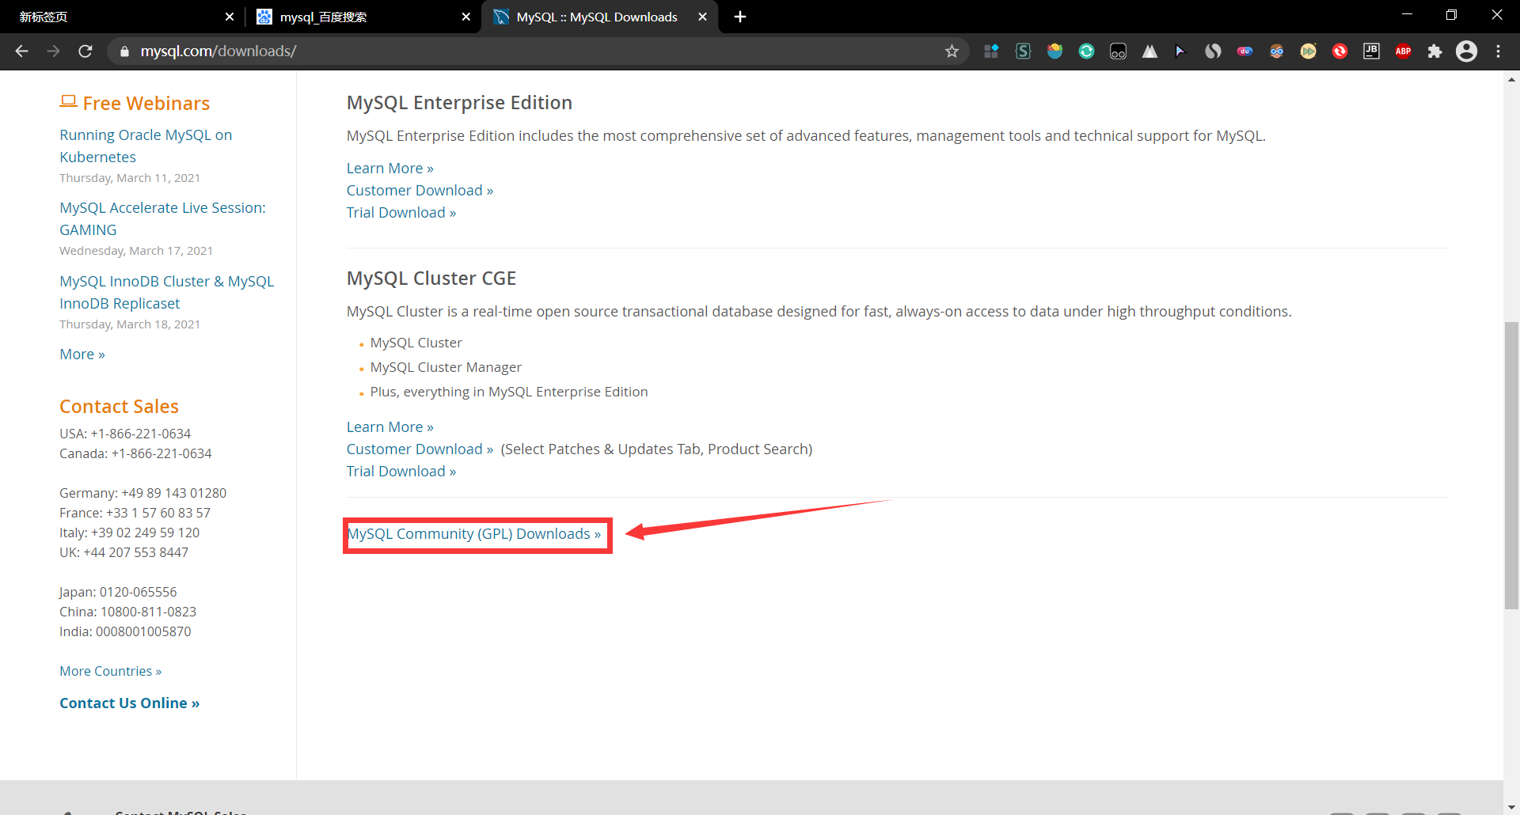The image size is (1520, 815).
Task: Click 'Plus, everything in MySQL Enterprise Edition' text
Action: [x=509, y=392]
